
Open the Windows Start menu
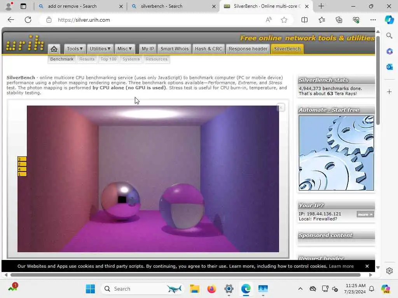click(90, 289)
